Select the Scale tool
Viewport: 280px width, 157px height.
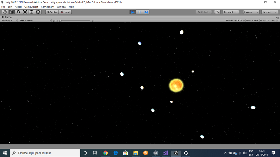click(25, 12)
